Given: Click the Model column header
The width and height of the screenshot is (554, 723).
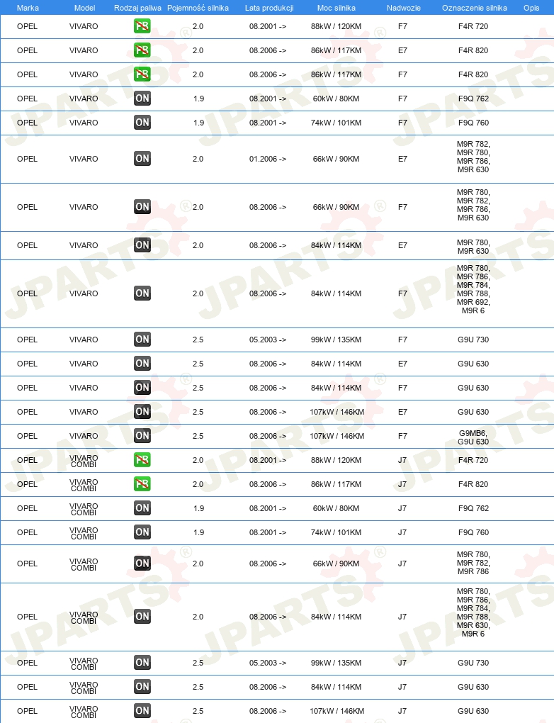Looking at the screenshot, I should click(85, 8).
